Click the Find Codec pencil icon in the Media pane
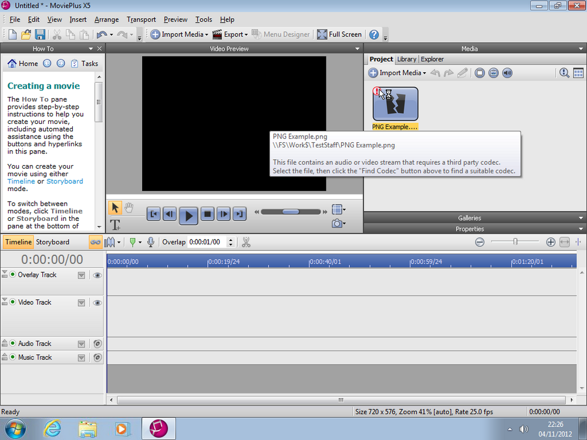 tap(463, 73)
